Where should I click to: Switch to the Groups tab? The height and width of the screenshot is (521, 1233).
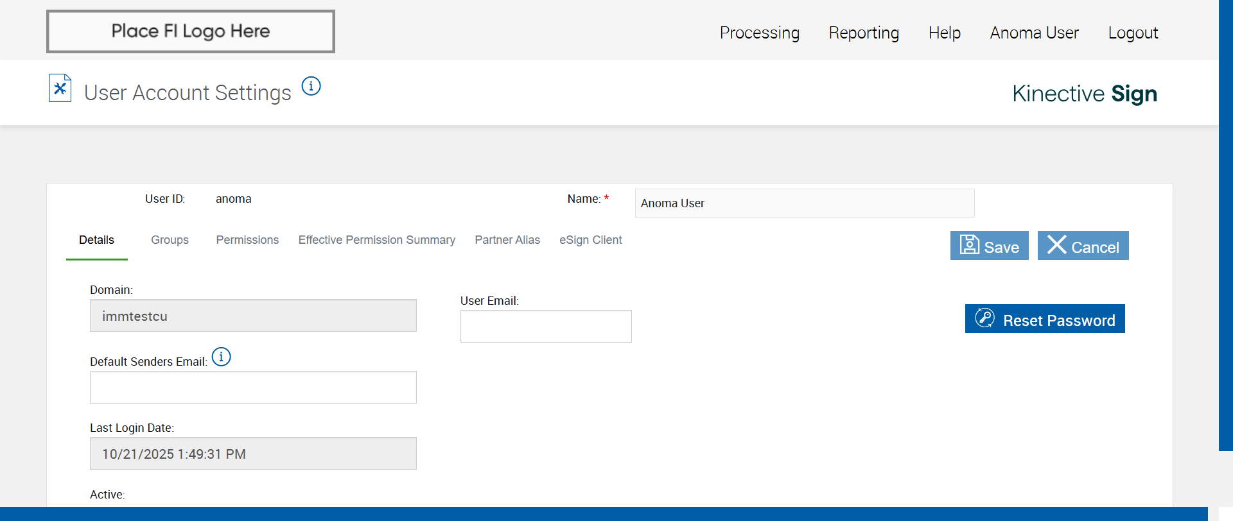170,240
